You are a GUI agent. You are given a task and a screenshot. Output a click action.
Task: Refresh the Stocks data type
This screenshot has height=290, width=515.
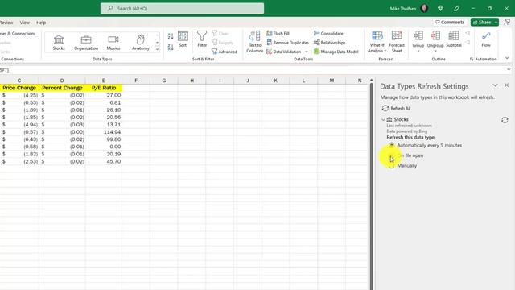(505, 120)
